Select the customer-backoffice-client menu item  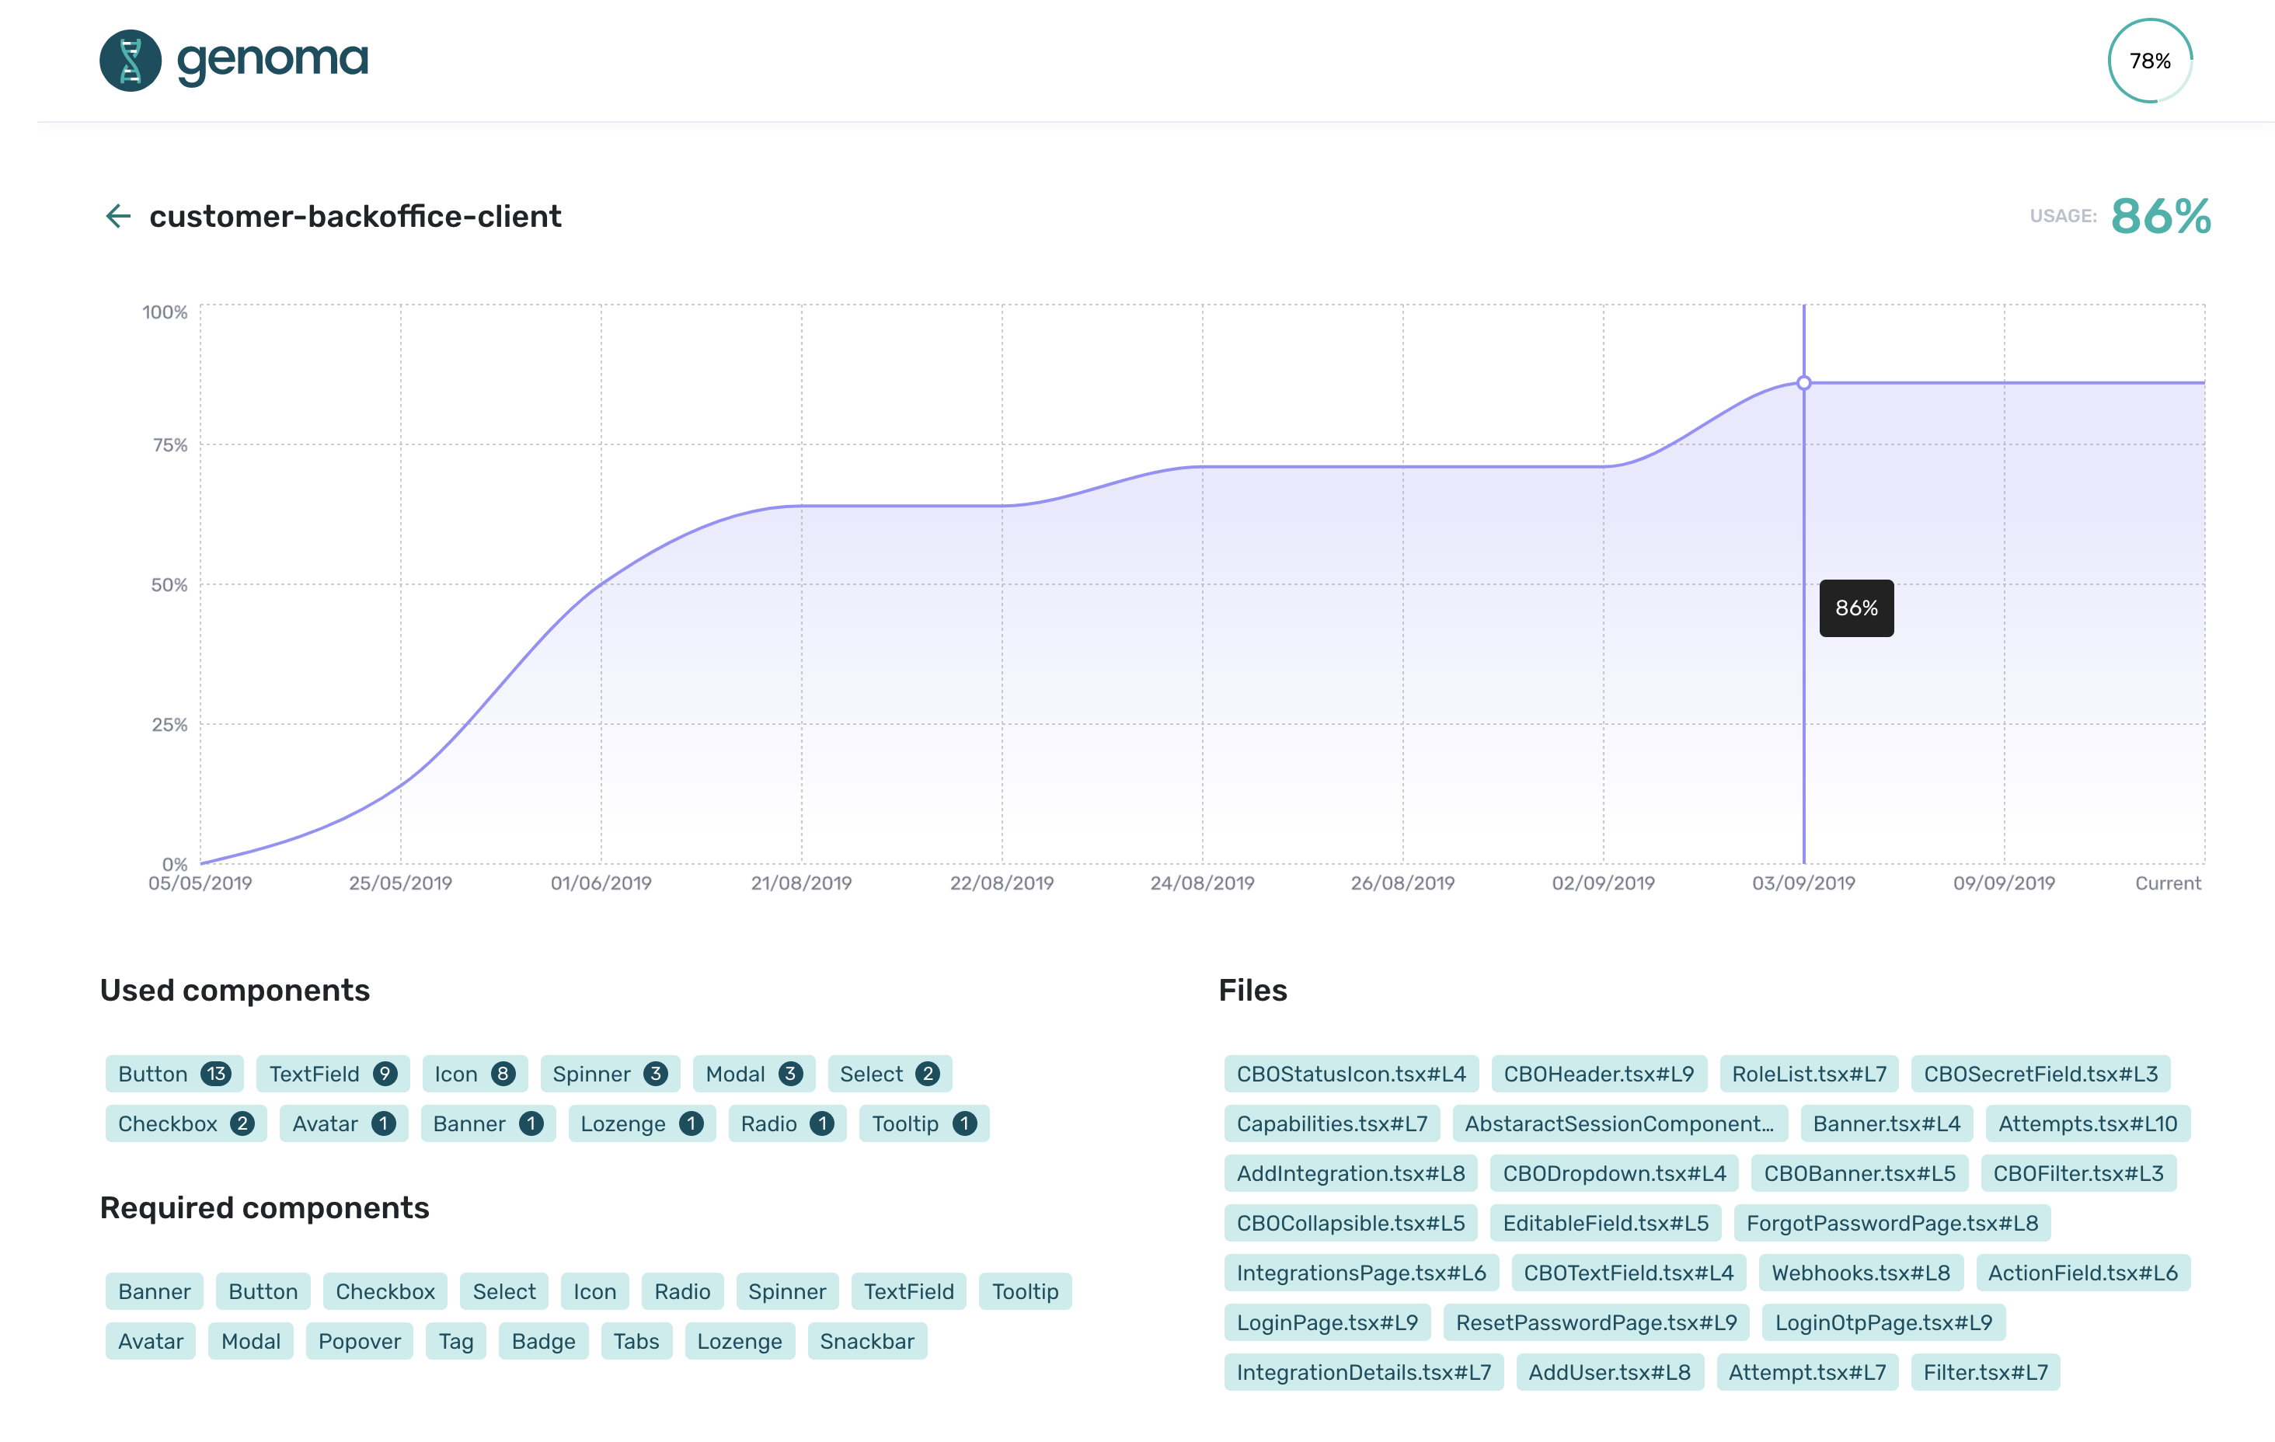pos(357,215)
